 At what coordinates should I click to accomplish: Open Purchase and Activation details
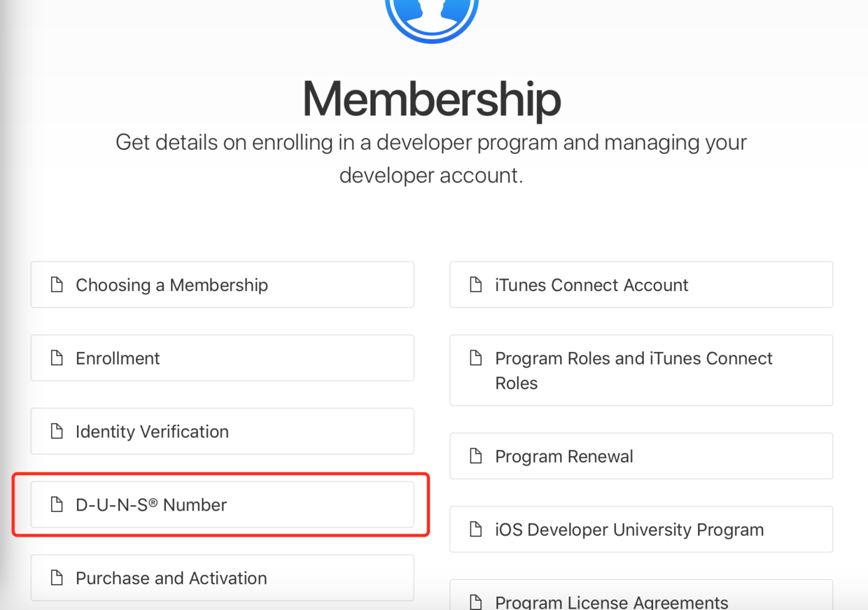pyautogui.click(x=171, y=578)
